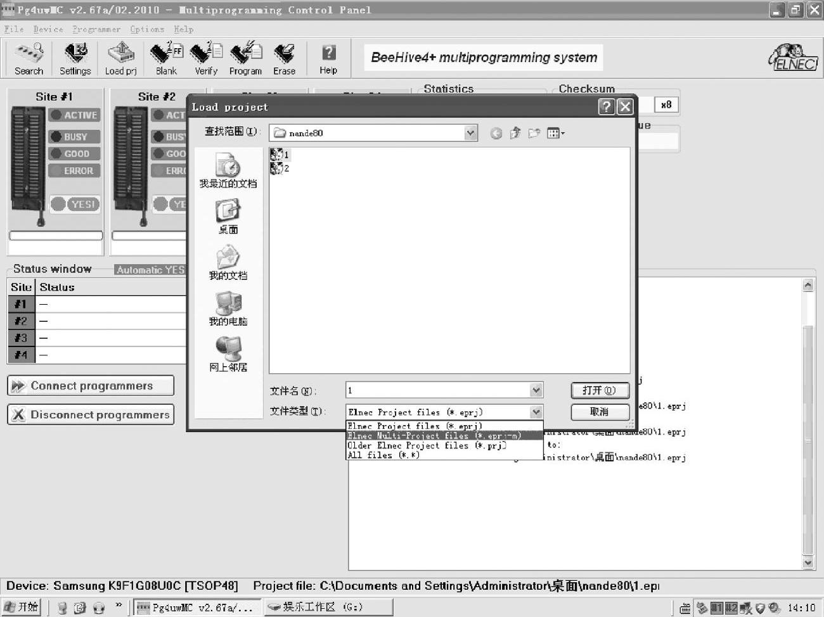This screenshot has width=824, height=617.
Task: Choose Older Elnec Project files (*.prj) option
Action: click(x=444, y=445)
